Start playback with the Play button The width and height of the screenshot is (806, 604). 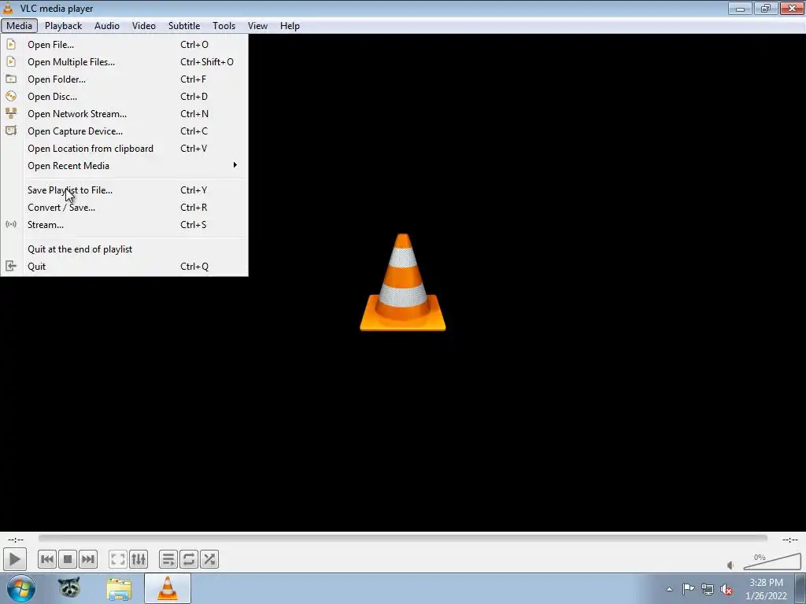[x=14, y=559]
